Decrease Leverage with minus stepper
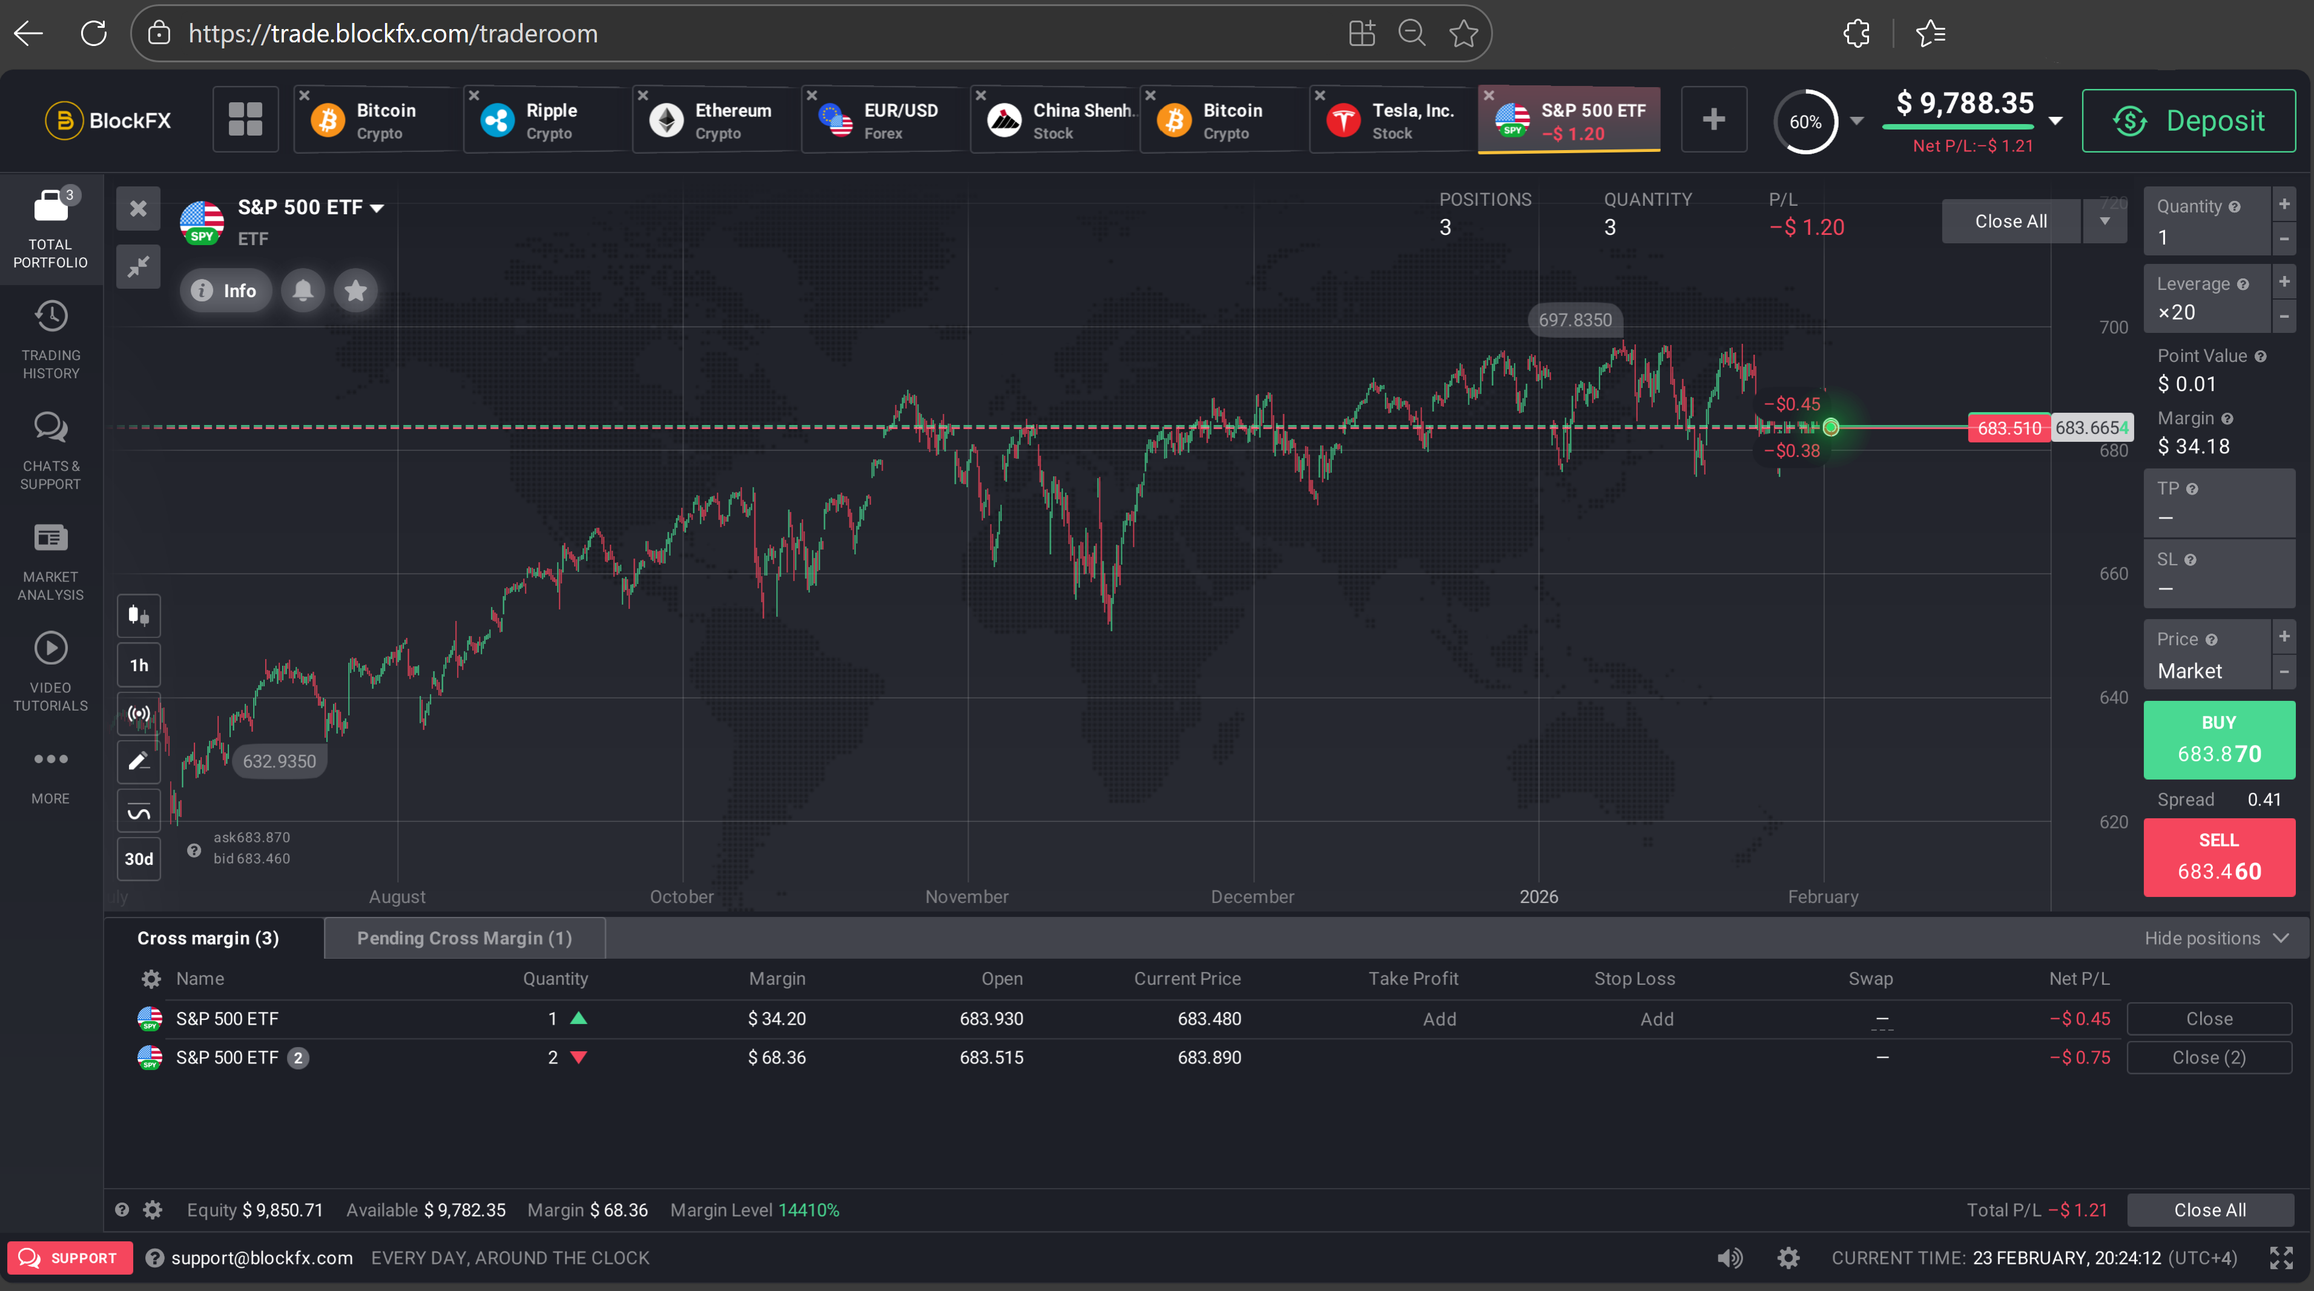The width and height of the screenshot is (2314, 1291). [2284, 317]
